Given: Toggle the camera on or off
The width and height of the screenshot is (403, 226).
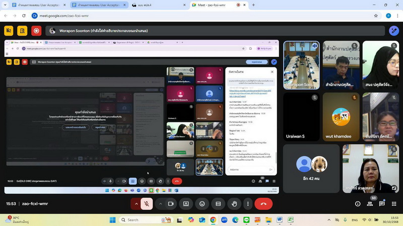Looking at the screenshot, I should pos(171,204).
